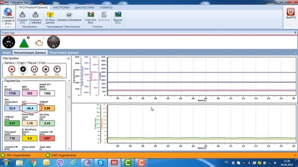Pause acquisition with the F8 button
The image size is (298, 167).
(34, 69)
